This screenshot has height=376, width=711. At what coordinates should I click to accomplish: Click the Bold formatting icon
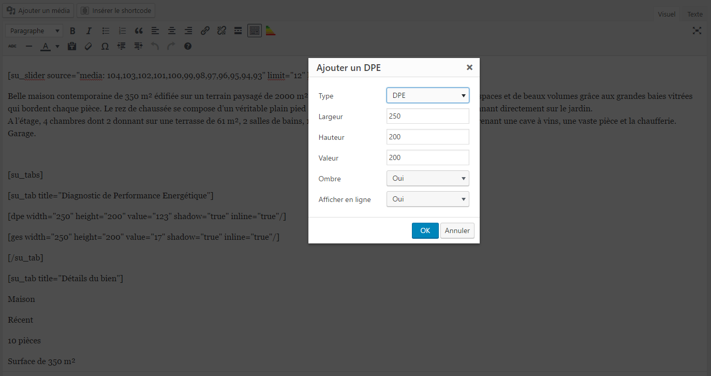pos(72,31)
